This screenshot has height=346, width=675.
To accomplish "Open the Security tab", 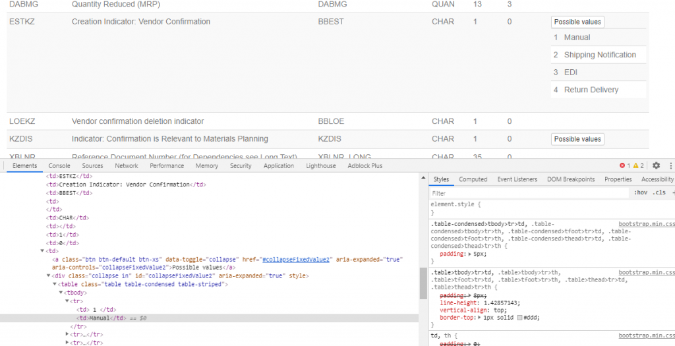I will (x=241, y=165).
